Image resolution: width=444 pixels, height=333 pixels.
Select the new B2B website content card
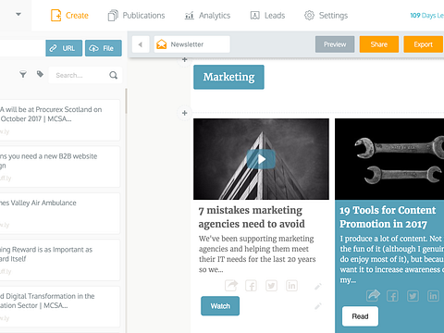pyautogui.click(x=59, y=166)
